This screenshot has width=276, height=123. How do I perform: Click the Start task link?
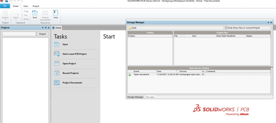tap(65, 44)
